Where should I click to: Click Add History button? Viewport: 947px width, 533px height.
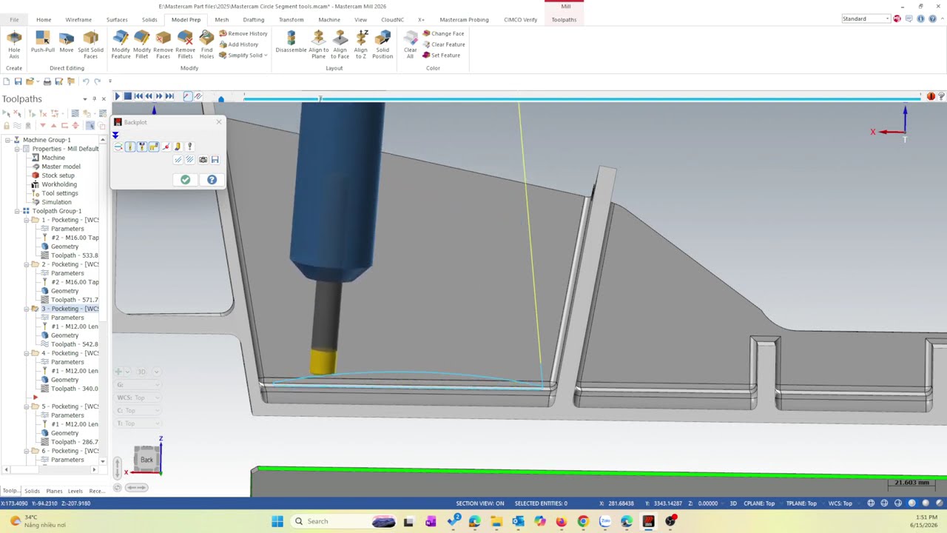tap(239, 44)
